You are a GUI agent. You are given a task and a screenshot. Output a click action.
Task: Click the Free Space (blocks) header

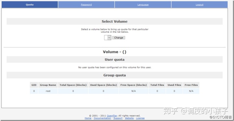pos(134,85)
